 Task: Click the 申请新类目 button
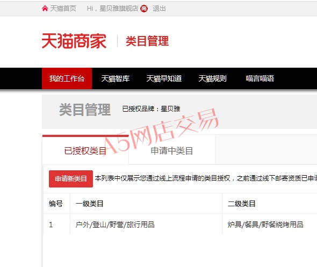(x=71, y=179)
